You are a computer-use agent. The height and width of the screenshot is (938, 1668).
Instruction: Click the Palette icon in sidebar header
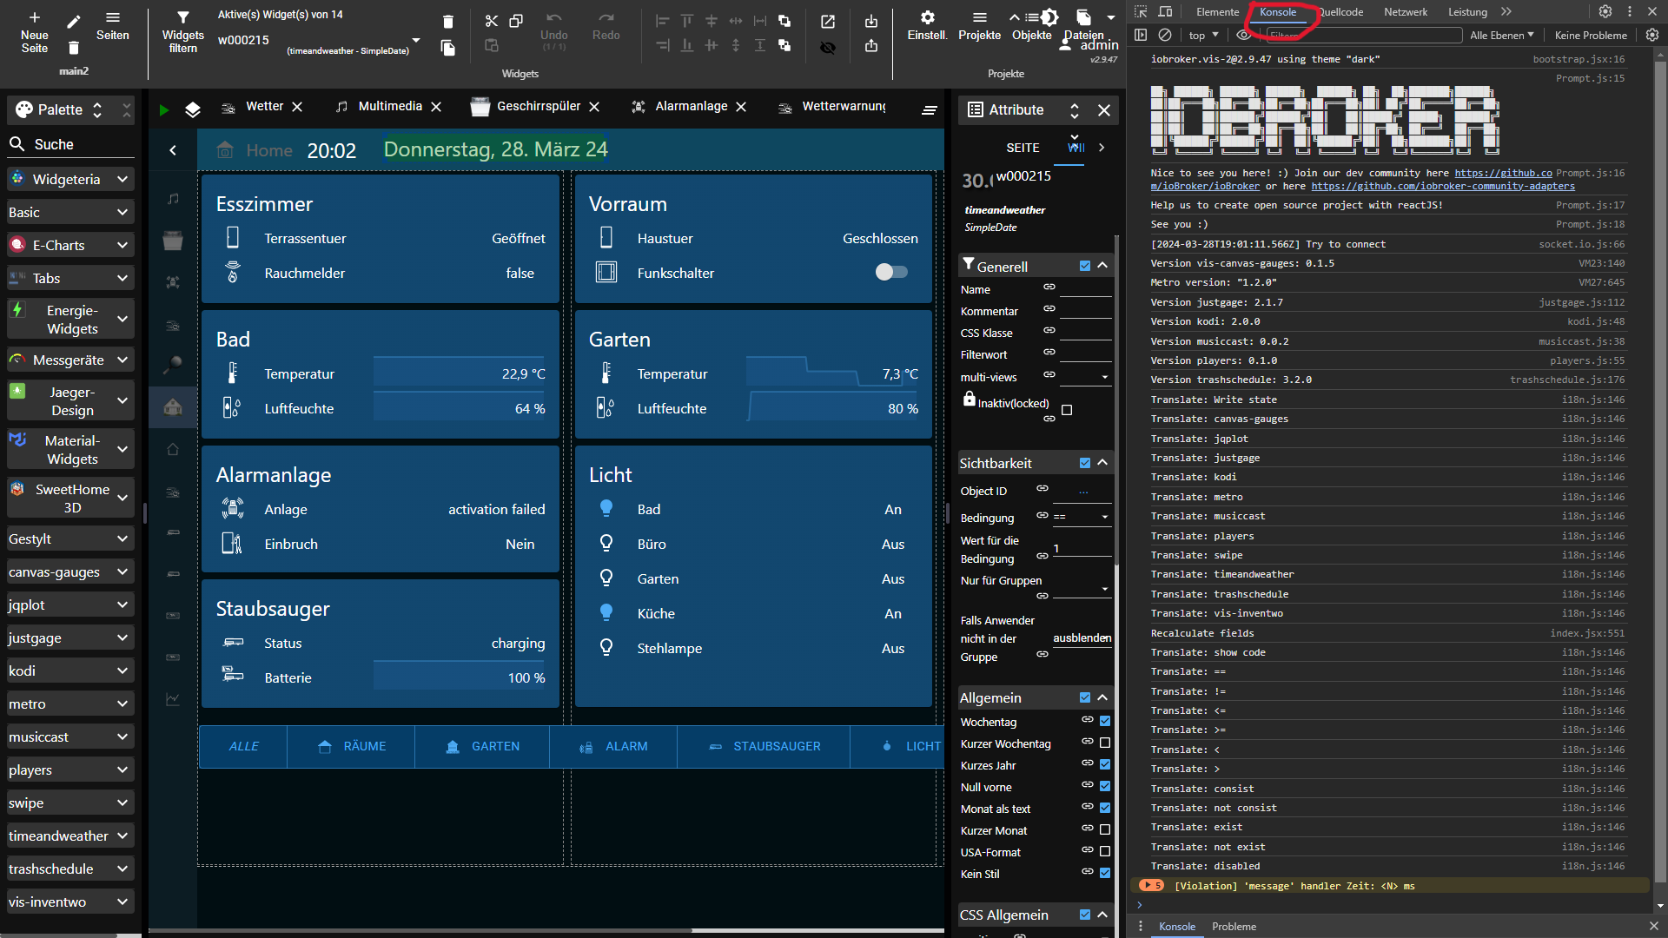point(24,109)
